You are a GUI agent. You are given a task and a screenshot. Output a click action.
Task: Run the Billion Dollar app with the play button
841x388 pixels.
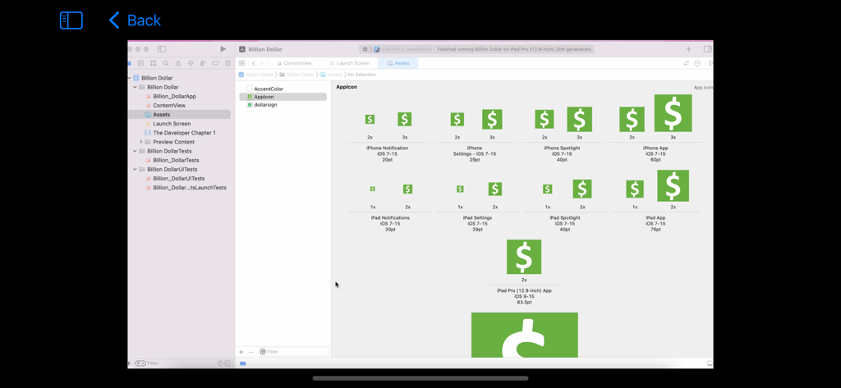pos(223,49)
